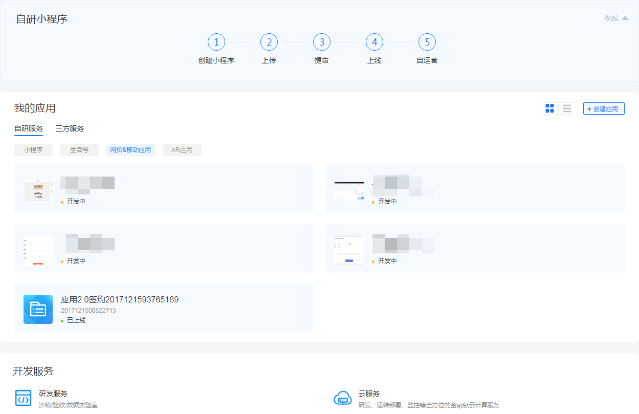Open the first app card thumbnail
The image size is (639, 414).
pyautogui.click(x=38, y=190)
